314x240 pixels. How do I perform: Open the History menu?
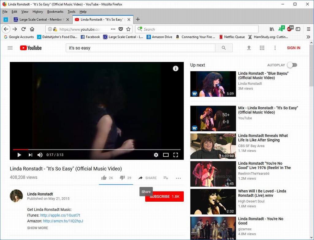tap(38, 12)
